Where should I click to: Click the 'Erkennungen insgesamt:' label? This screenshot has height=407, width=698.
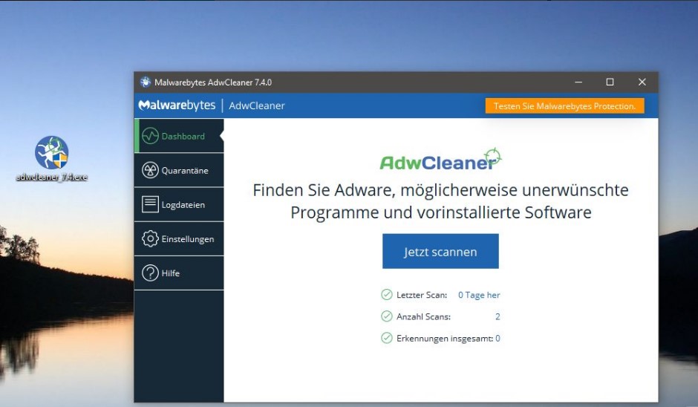[445, 339]
